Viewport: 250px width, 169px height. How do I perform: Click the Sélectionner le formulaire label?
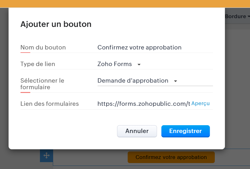42,84
